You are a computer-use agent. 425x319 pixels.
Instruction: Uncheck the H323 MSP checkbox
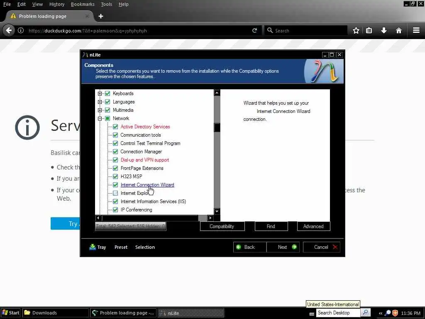pos(115,176)
